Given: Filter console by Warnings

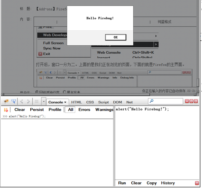Looking at the screenshot, I should 104,110.
